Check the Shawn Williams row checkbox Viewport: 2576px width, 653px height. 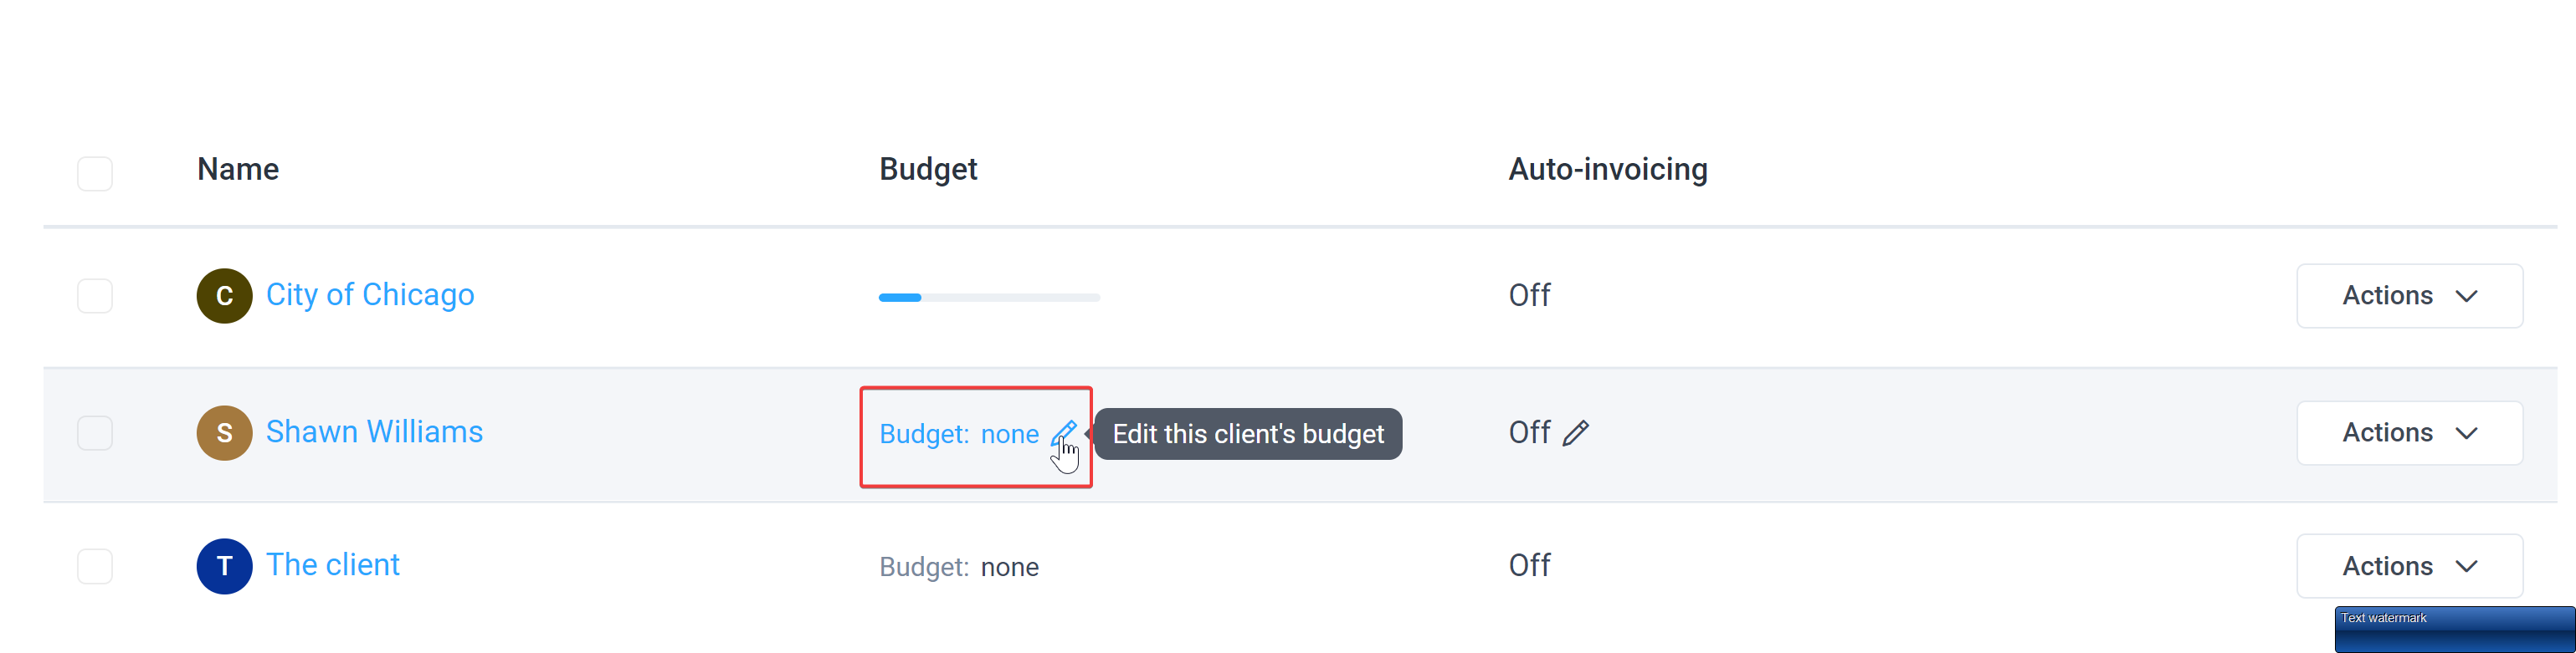[x=95, y=432]
